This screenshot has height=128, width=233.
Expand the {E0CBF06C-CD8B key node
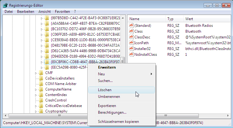[x=42, y=62]
